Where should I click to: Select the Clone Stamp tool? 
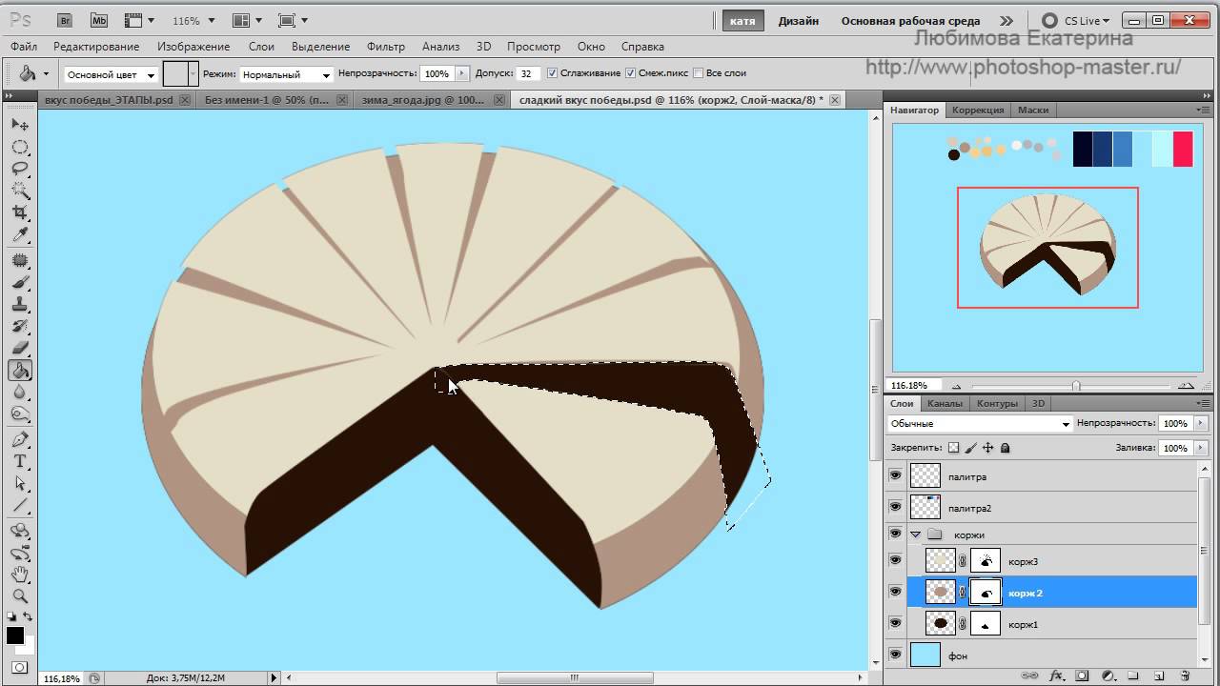pyautogui.click(x=20, y=304)
